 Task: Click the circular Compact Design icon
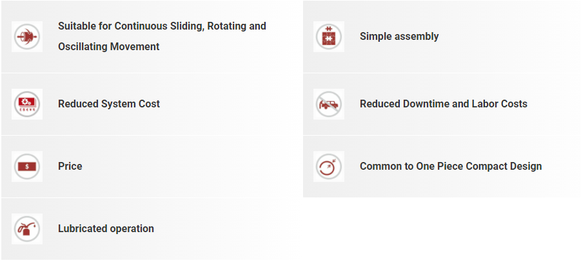click(x=329, y=167)
